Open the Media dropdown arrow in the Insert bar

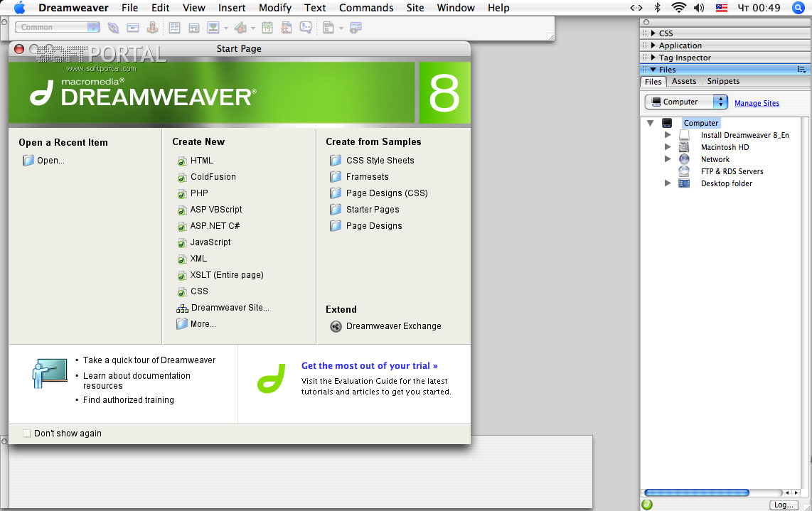[252, 28]
